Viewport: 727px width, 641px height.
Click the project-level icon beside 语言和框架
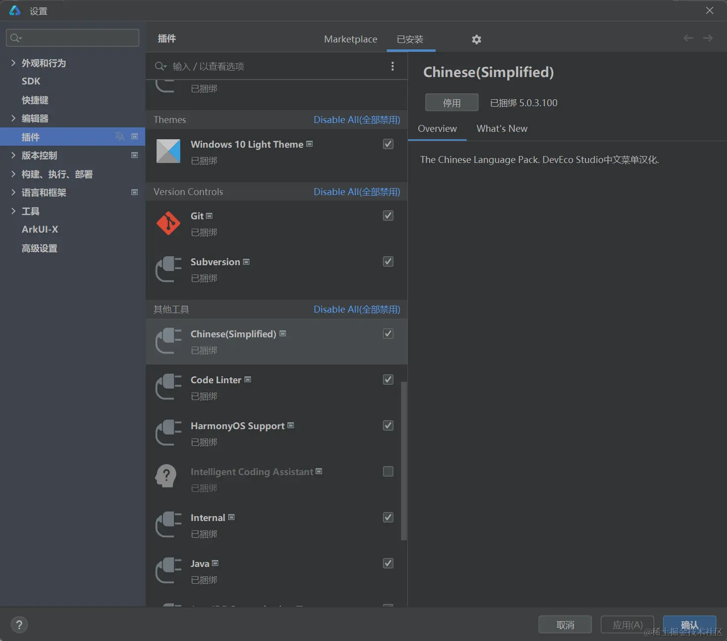[134, 192]
